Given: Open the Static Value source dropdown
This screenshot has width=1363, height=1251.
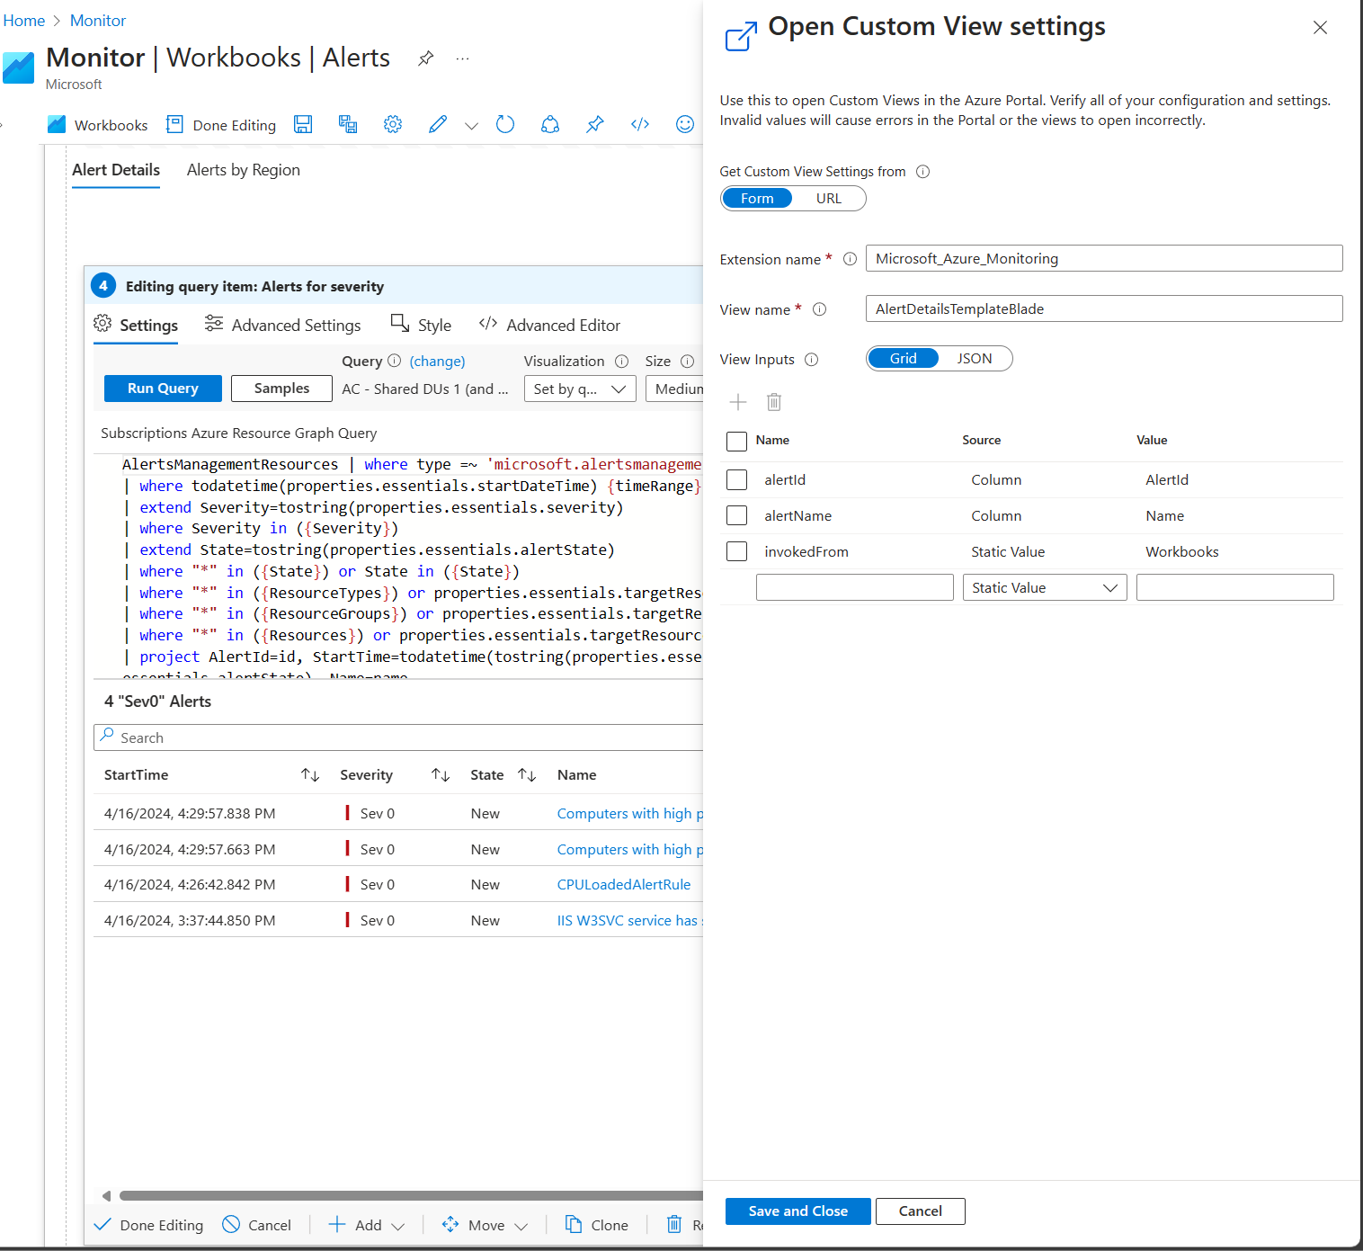Looking at the screenshot, I should tap(1045, 587).
